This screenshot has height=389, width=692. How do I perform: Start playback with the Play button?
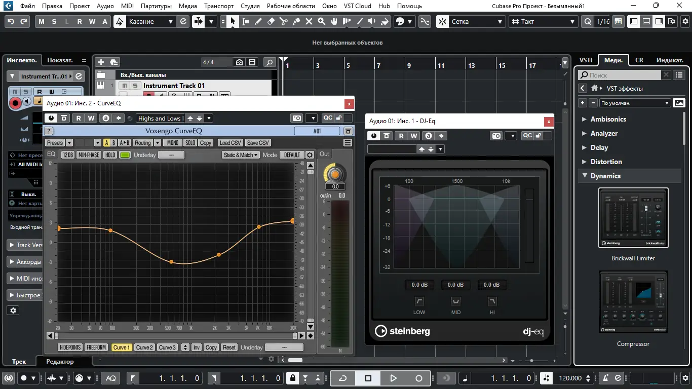pyautogui.click(x=394, y=378)
